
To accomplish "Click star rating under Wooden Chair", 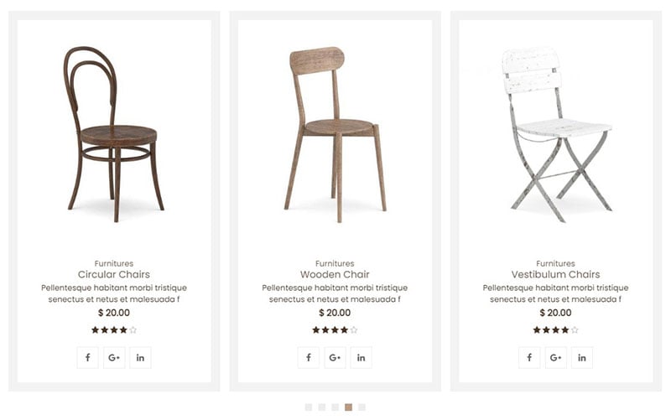I will 335,329.
